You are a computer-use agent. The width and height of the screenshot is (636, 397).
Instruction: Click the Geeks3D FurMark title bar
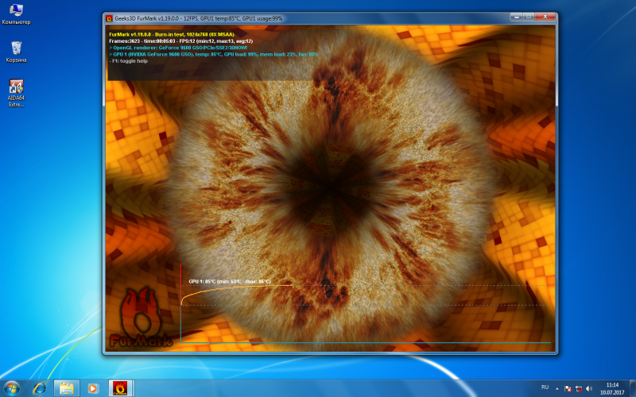[318, 17]
